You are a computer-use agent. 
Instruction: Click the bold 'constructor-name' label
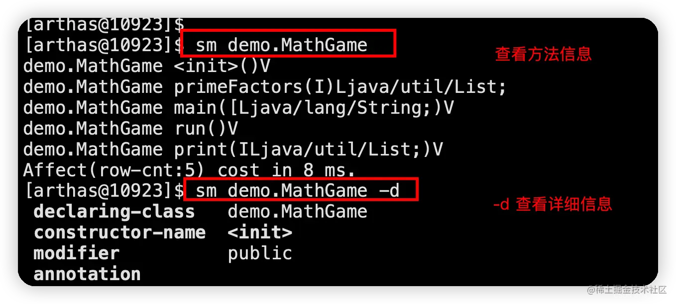(119, 232)
